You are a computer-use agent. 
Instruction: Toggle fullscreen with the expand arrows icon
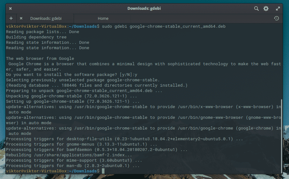pos(278,9)
